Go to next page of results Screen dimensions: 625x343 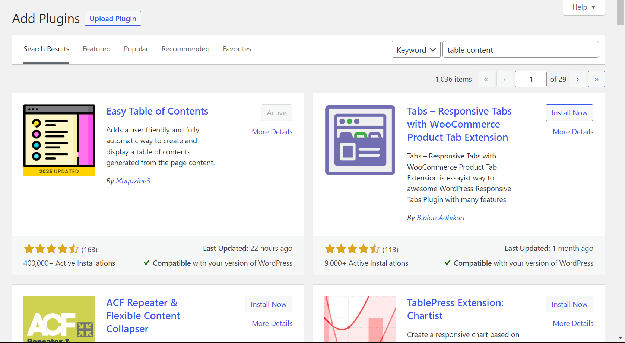coord(578,79)
